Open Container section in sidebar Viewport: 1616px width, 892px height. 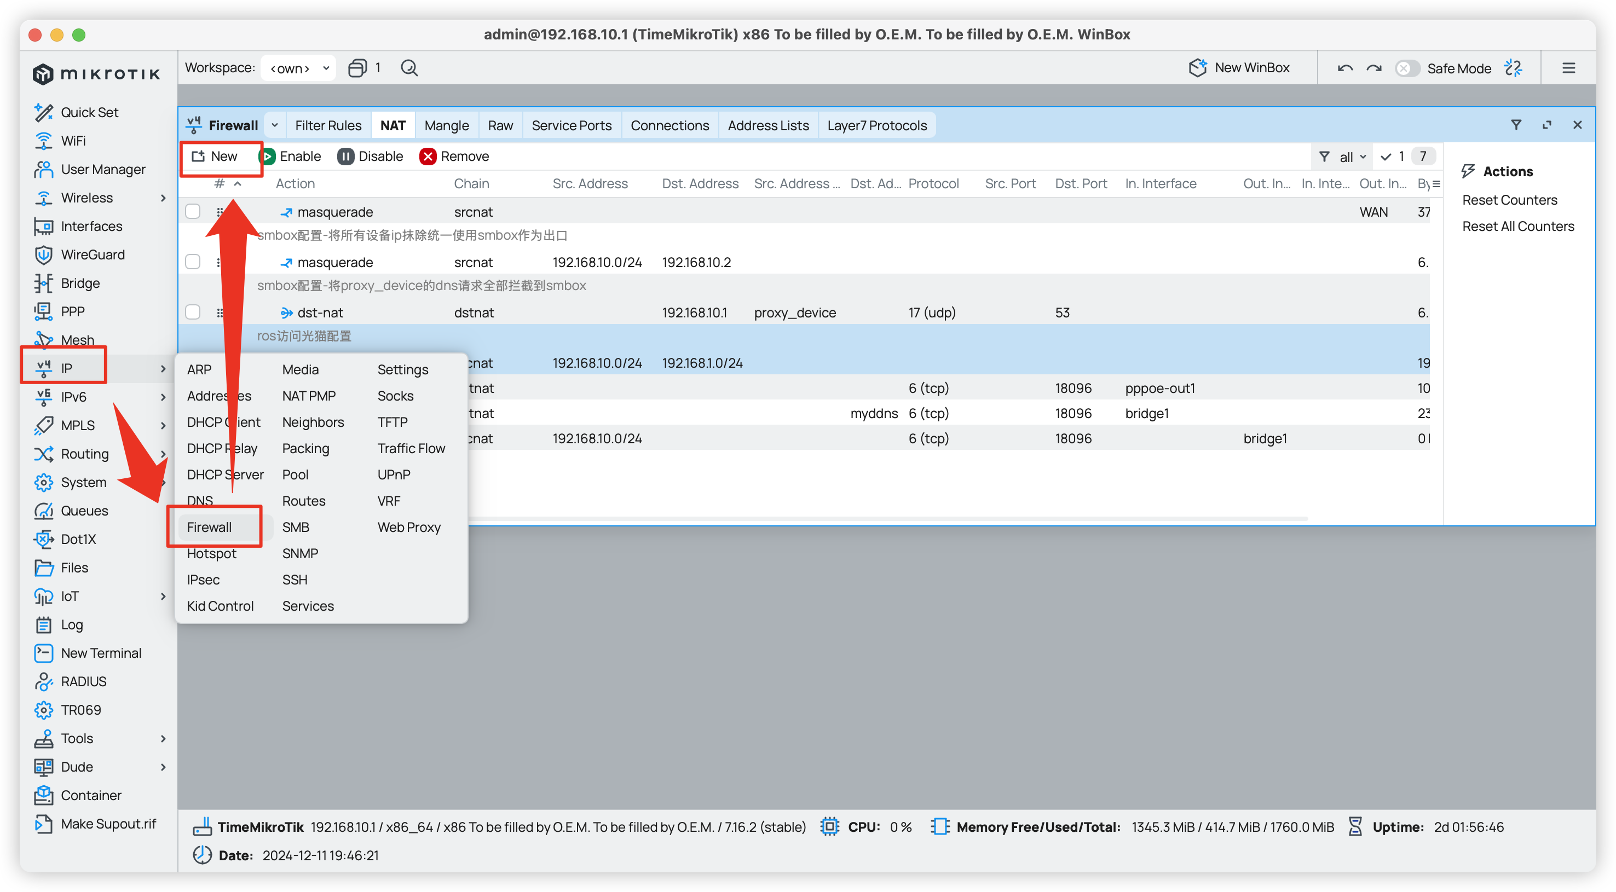[78, 795]
